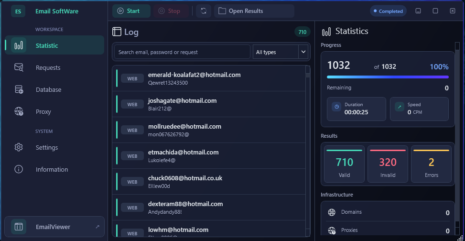Open the Requests page
Screen dimensions: 465x241
coord(54,68)
